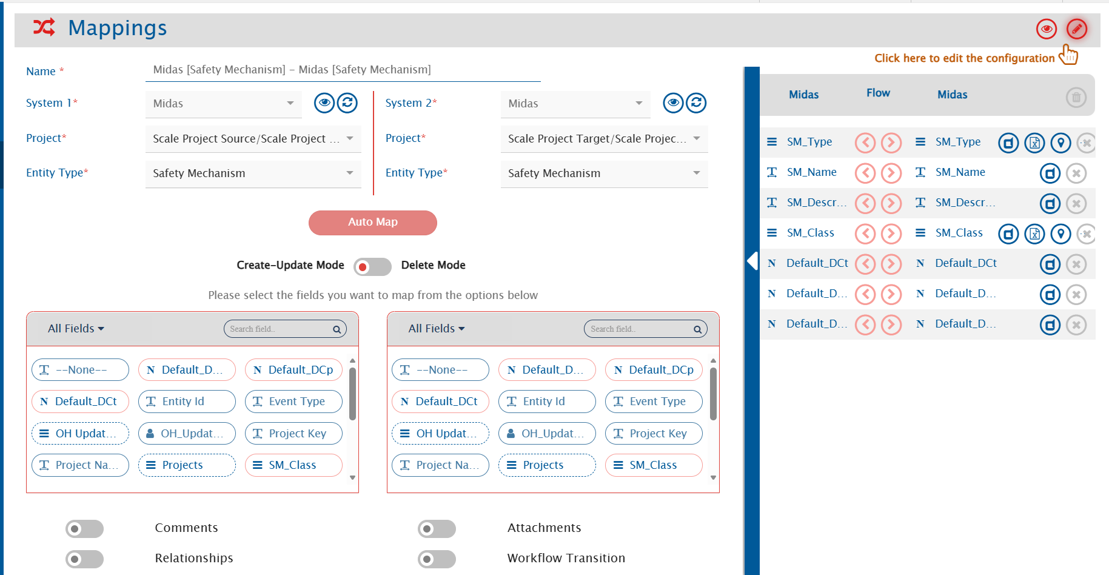Turn on the Attachments toggle
The width and height of the screenshot is (1109, 575).
point(437,529)
